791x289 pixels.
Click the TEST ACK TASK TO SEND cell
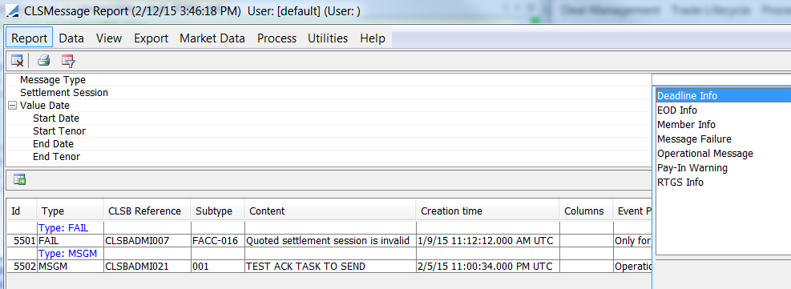pyautogui.click(x=305, y=267)
